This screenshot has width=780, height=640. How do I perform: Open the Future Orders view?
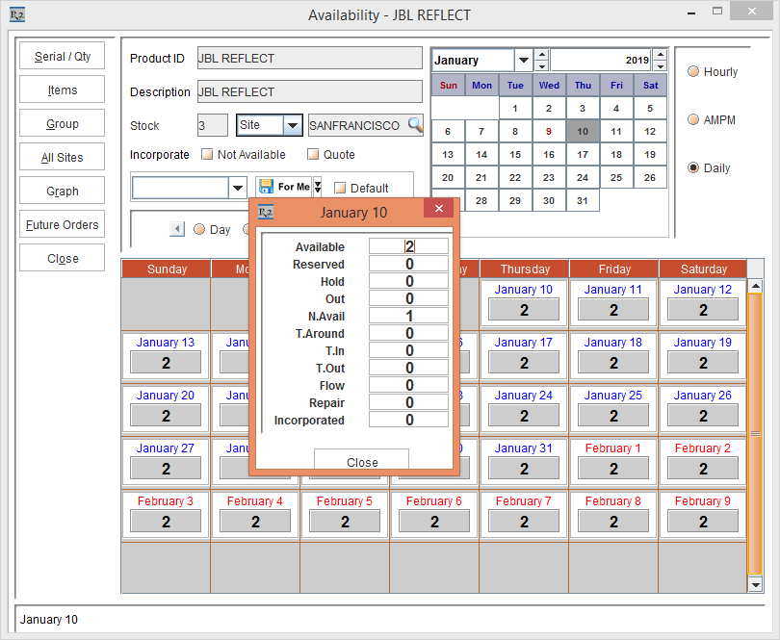63,225
